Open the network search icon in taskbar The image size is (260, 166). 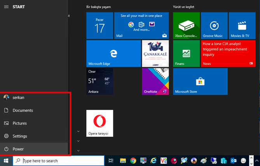point(184,161)
